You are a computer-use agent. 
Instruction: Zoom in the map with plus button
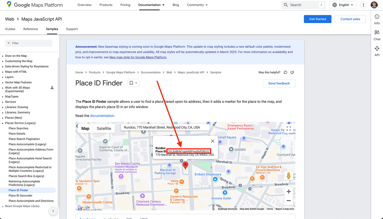coord(289,191)
